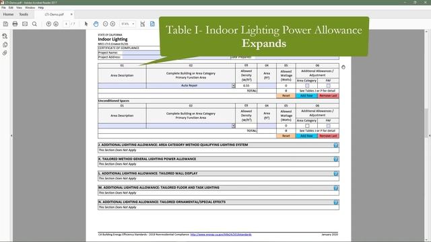This screenshot has height=242, width=431.
Task: Open the Auto Repair function area dropdown
Action: tap(234, 85)
